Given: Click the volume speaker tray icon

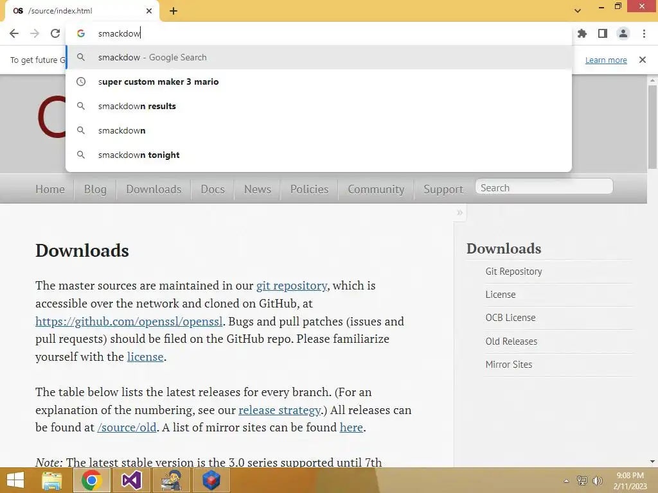Looking at the screenshot, I should point(598,480).
